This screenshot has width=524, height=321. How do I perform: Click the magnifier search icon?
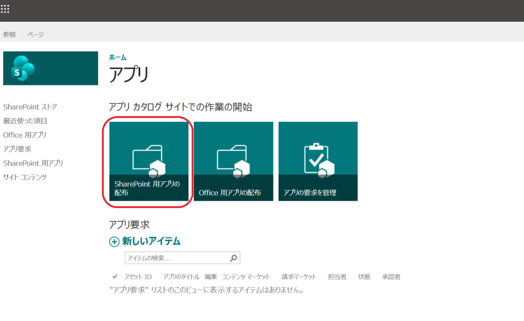(x=233, y=258)
